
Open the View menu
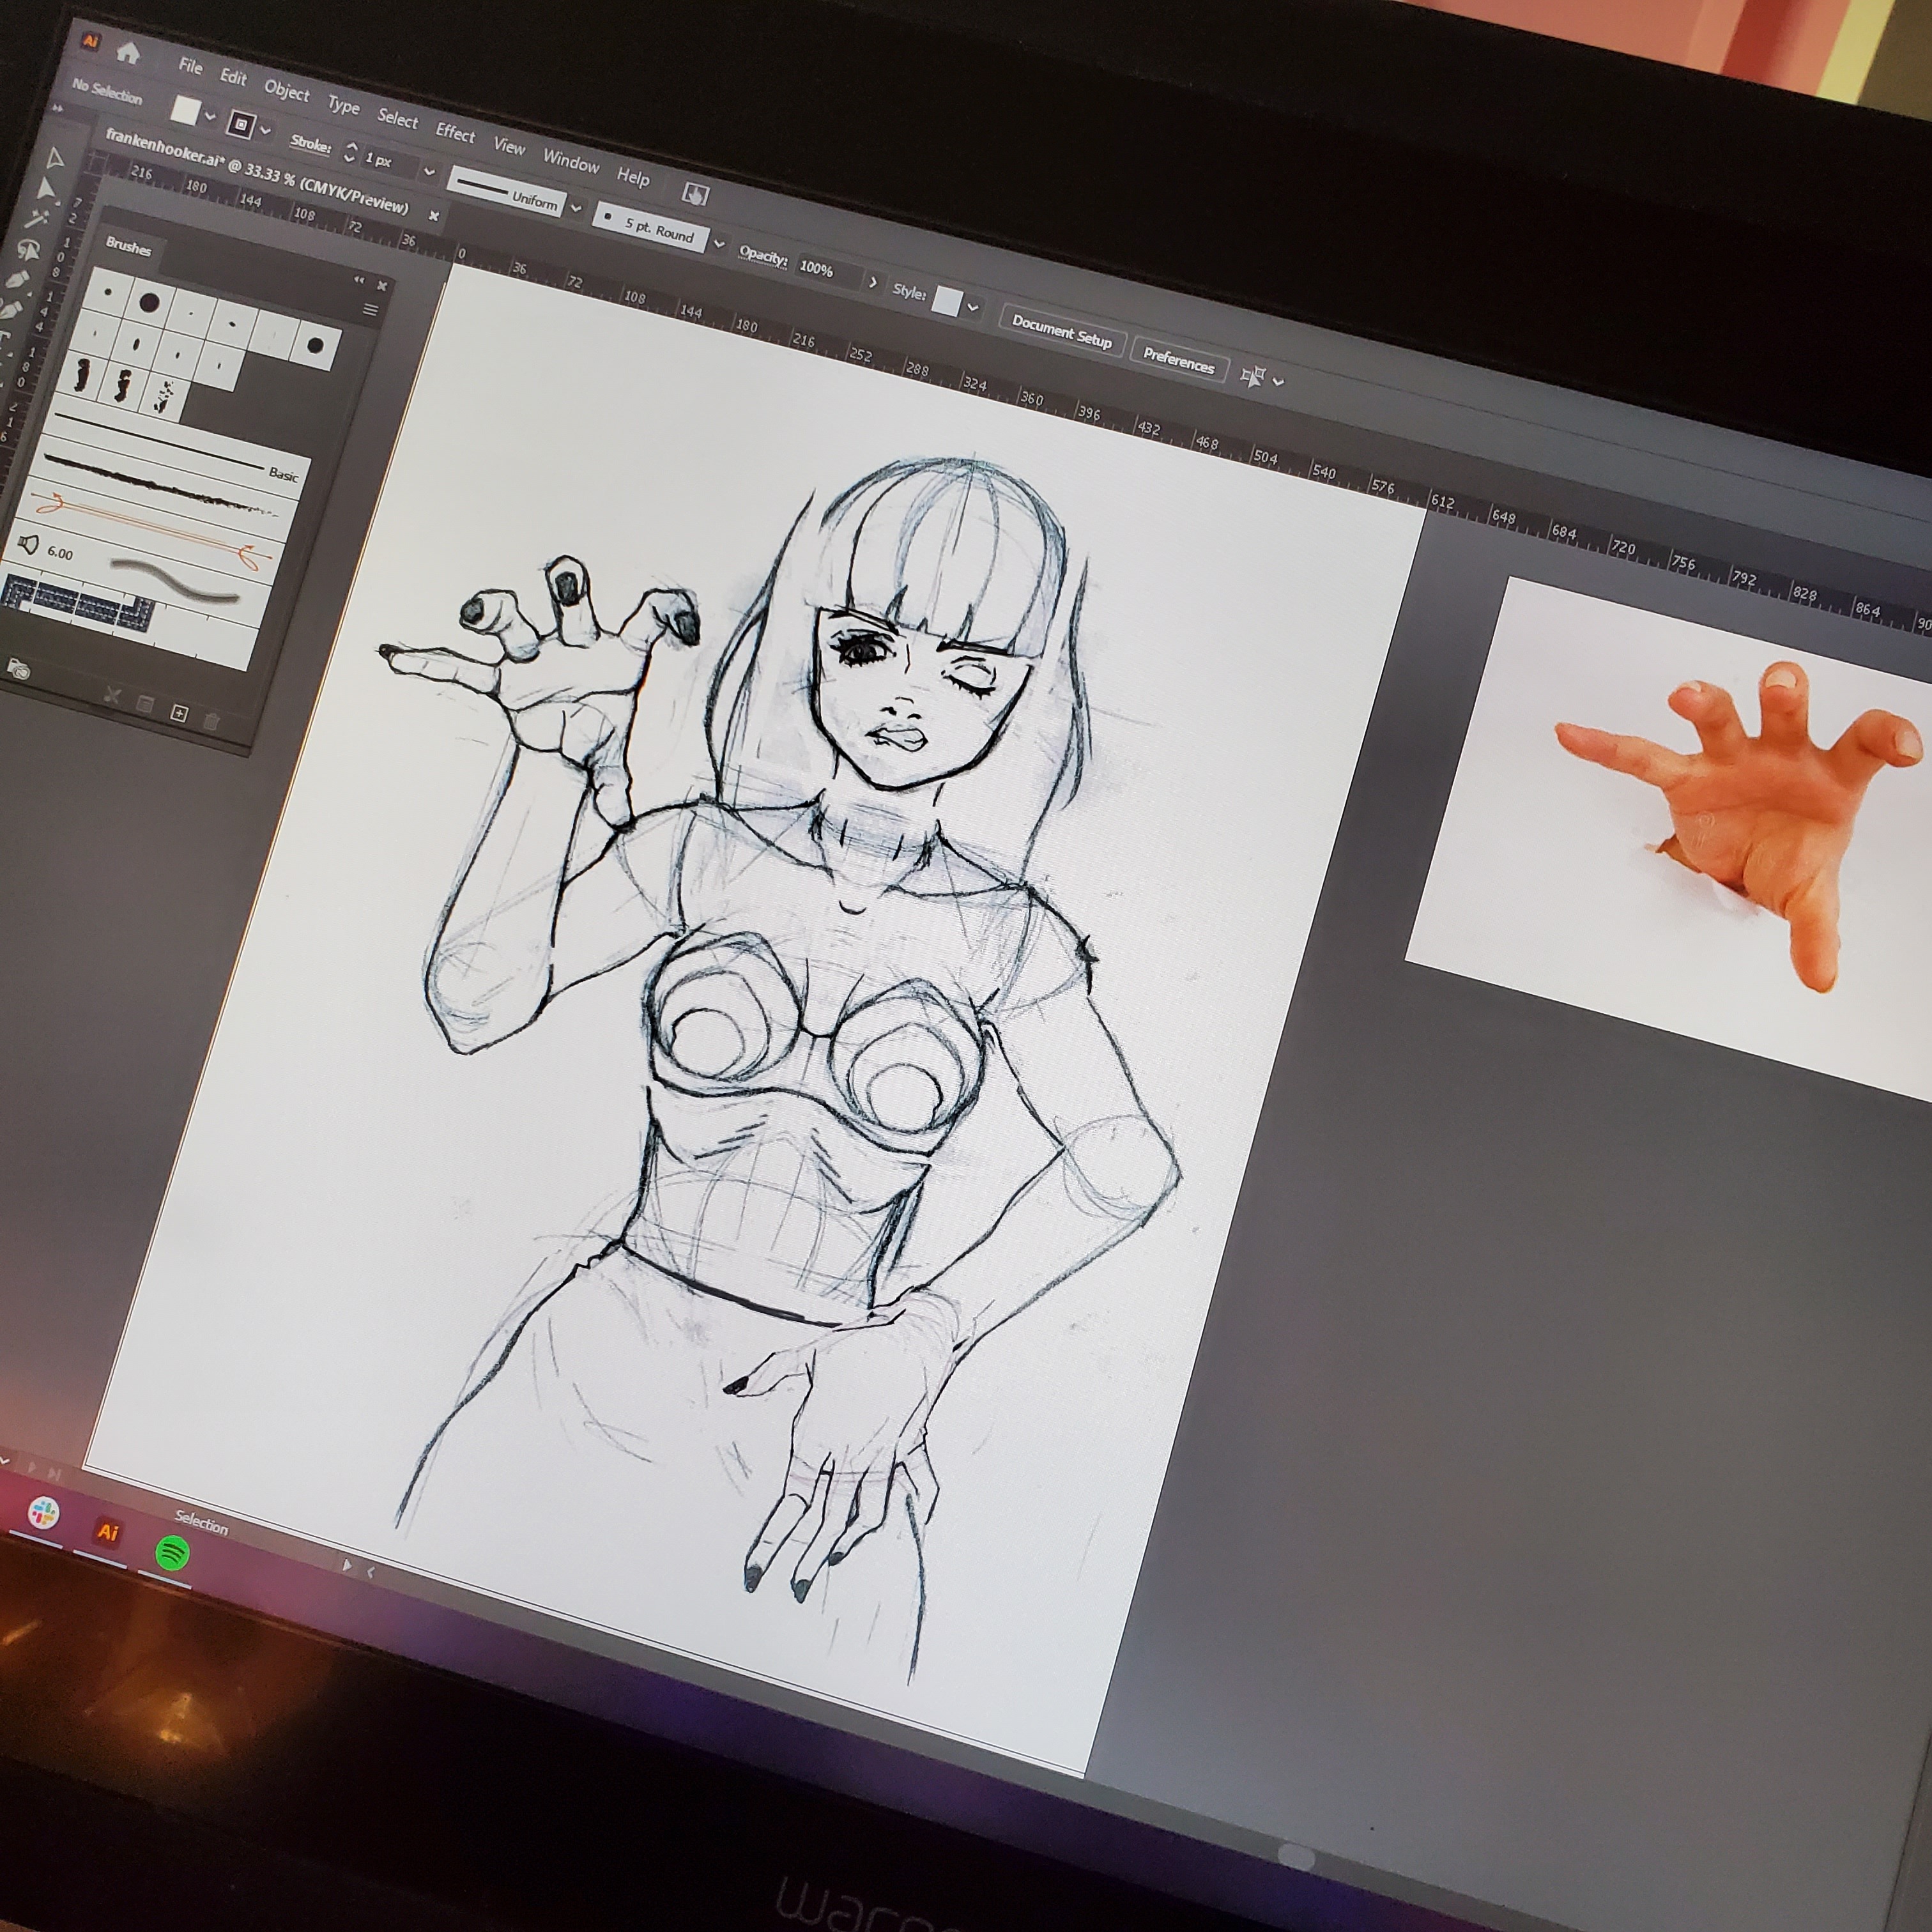point(509,147)
